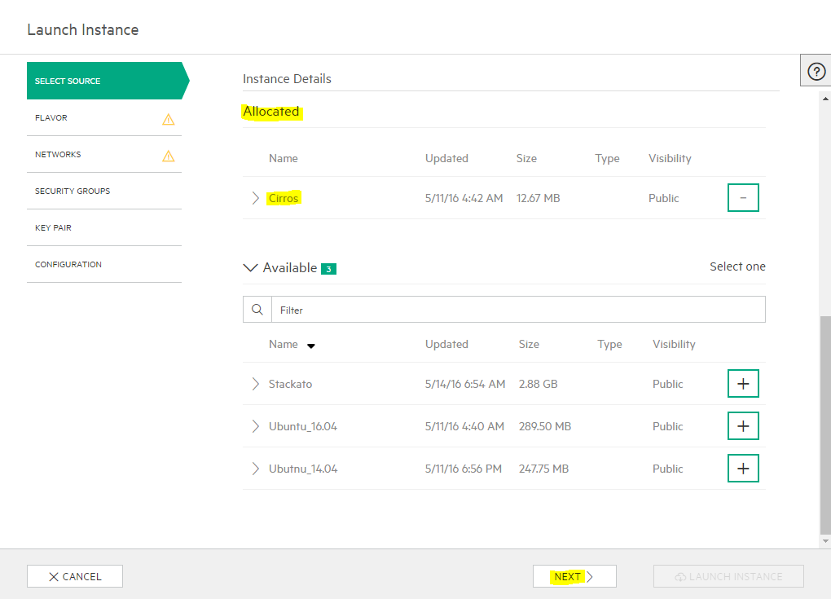Sort Available list by Size column

pos(529,344)
